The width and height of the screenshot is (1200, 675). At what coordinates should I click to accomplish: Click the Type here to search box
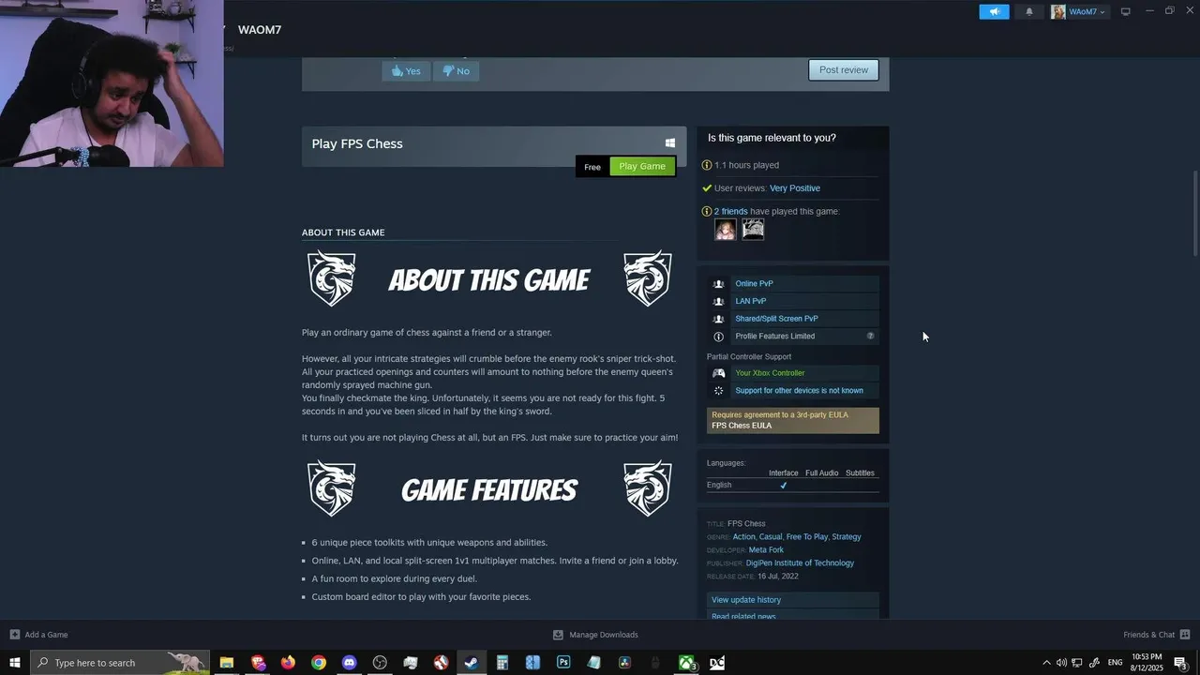coord(120,663)
